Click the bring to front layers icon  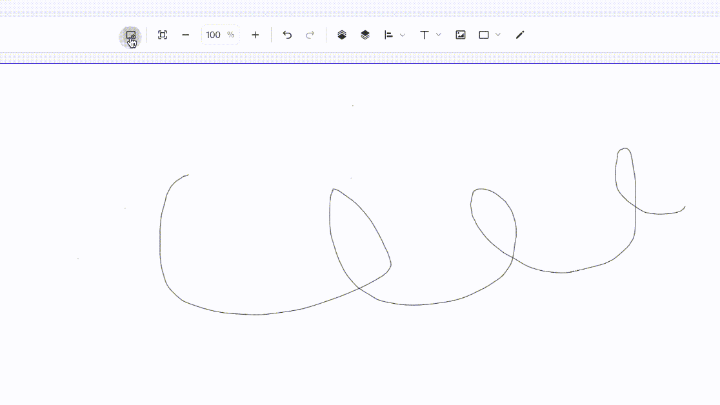point(342,35)
